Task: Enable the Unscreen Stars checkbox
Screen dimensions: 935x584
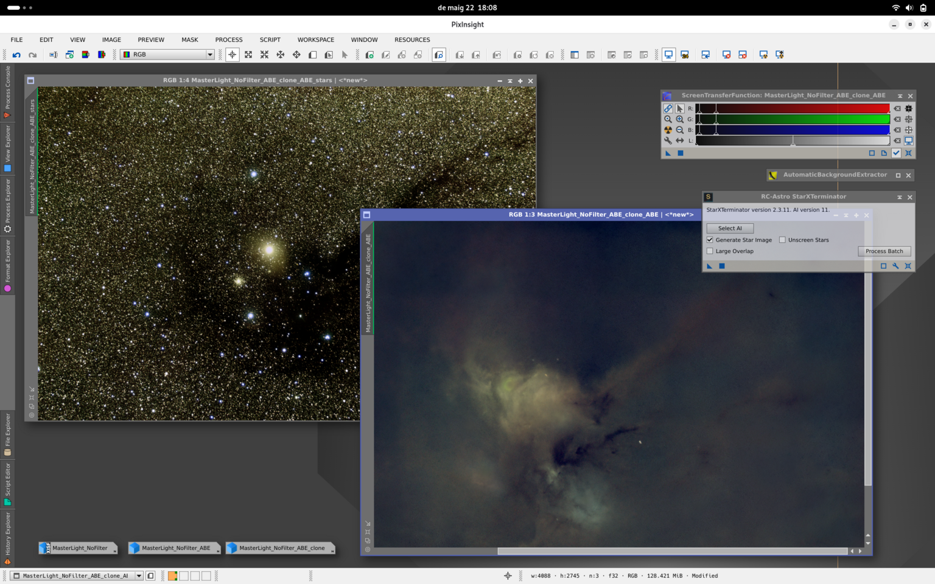Action: click(x=782, y=240)
